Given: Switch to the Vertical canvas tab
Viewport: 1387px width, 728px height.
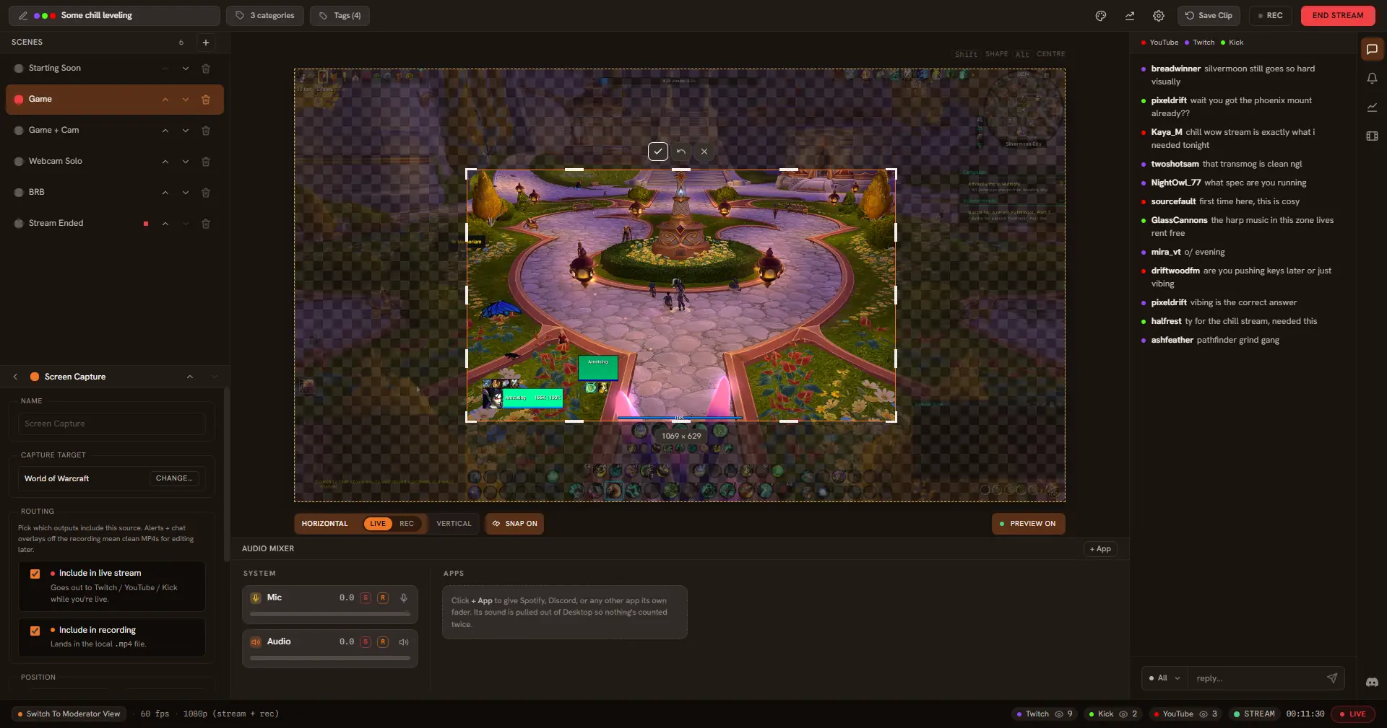Looking at the screenshot, I should (x=454, y=524).
